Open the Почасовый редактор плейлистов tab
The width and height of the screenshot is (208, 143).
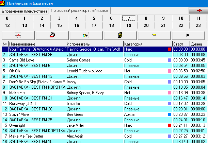click(80, 11)
